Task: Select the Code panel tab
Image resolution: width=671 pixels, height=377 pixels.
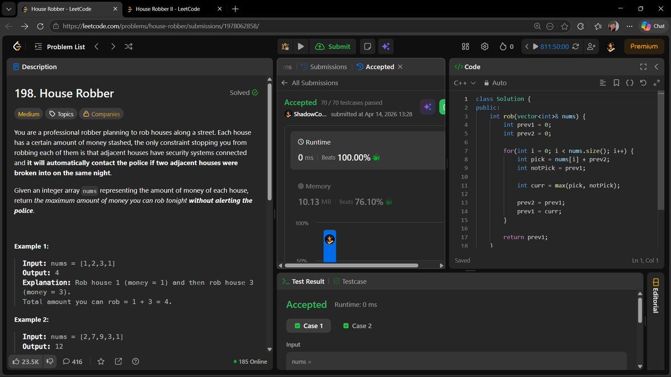Action: pos(467,66)
